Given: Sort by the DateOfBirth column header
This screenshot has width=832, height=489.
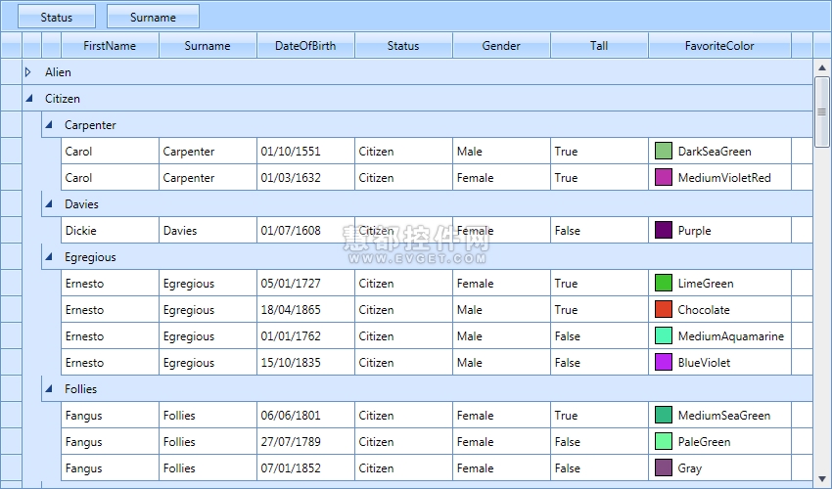Looking at the screenshot, I should point(305,46).
